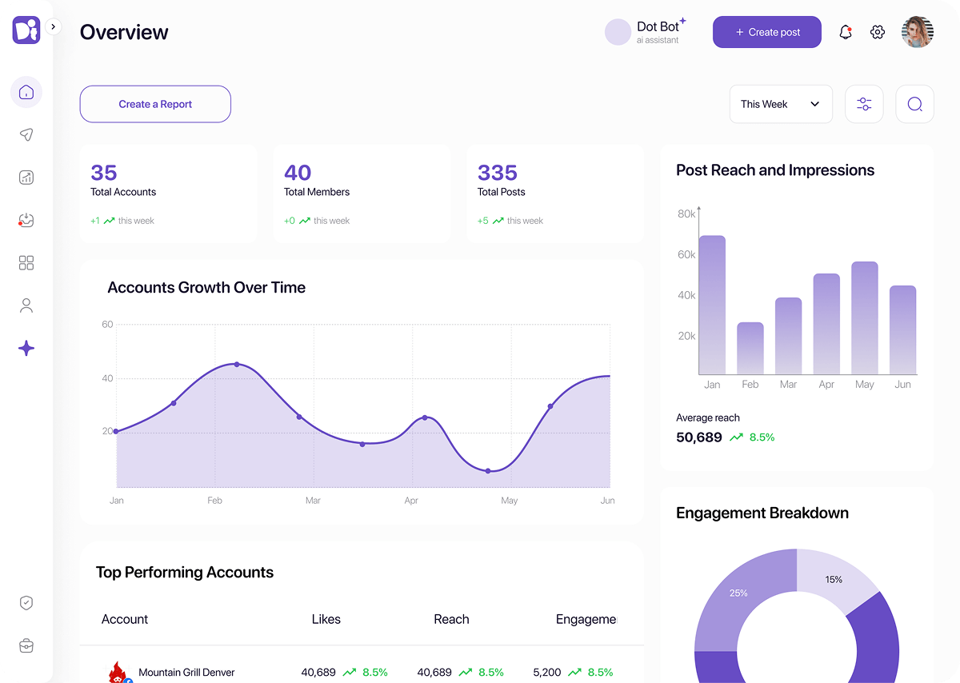Open the This Week period dropdown
Viewport: 960px width, 683px height.
tap(781, 104)
